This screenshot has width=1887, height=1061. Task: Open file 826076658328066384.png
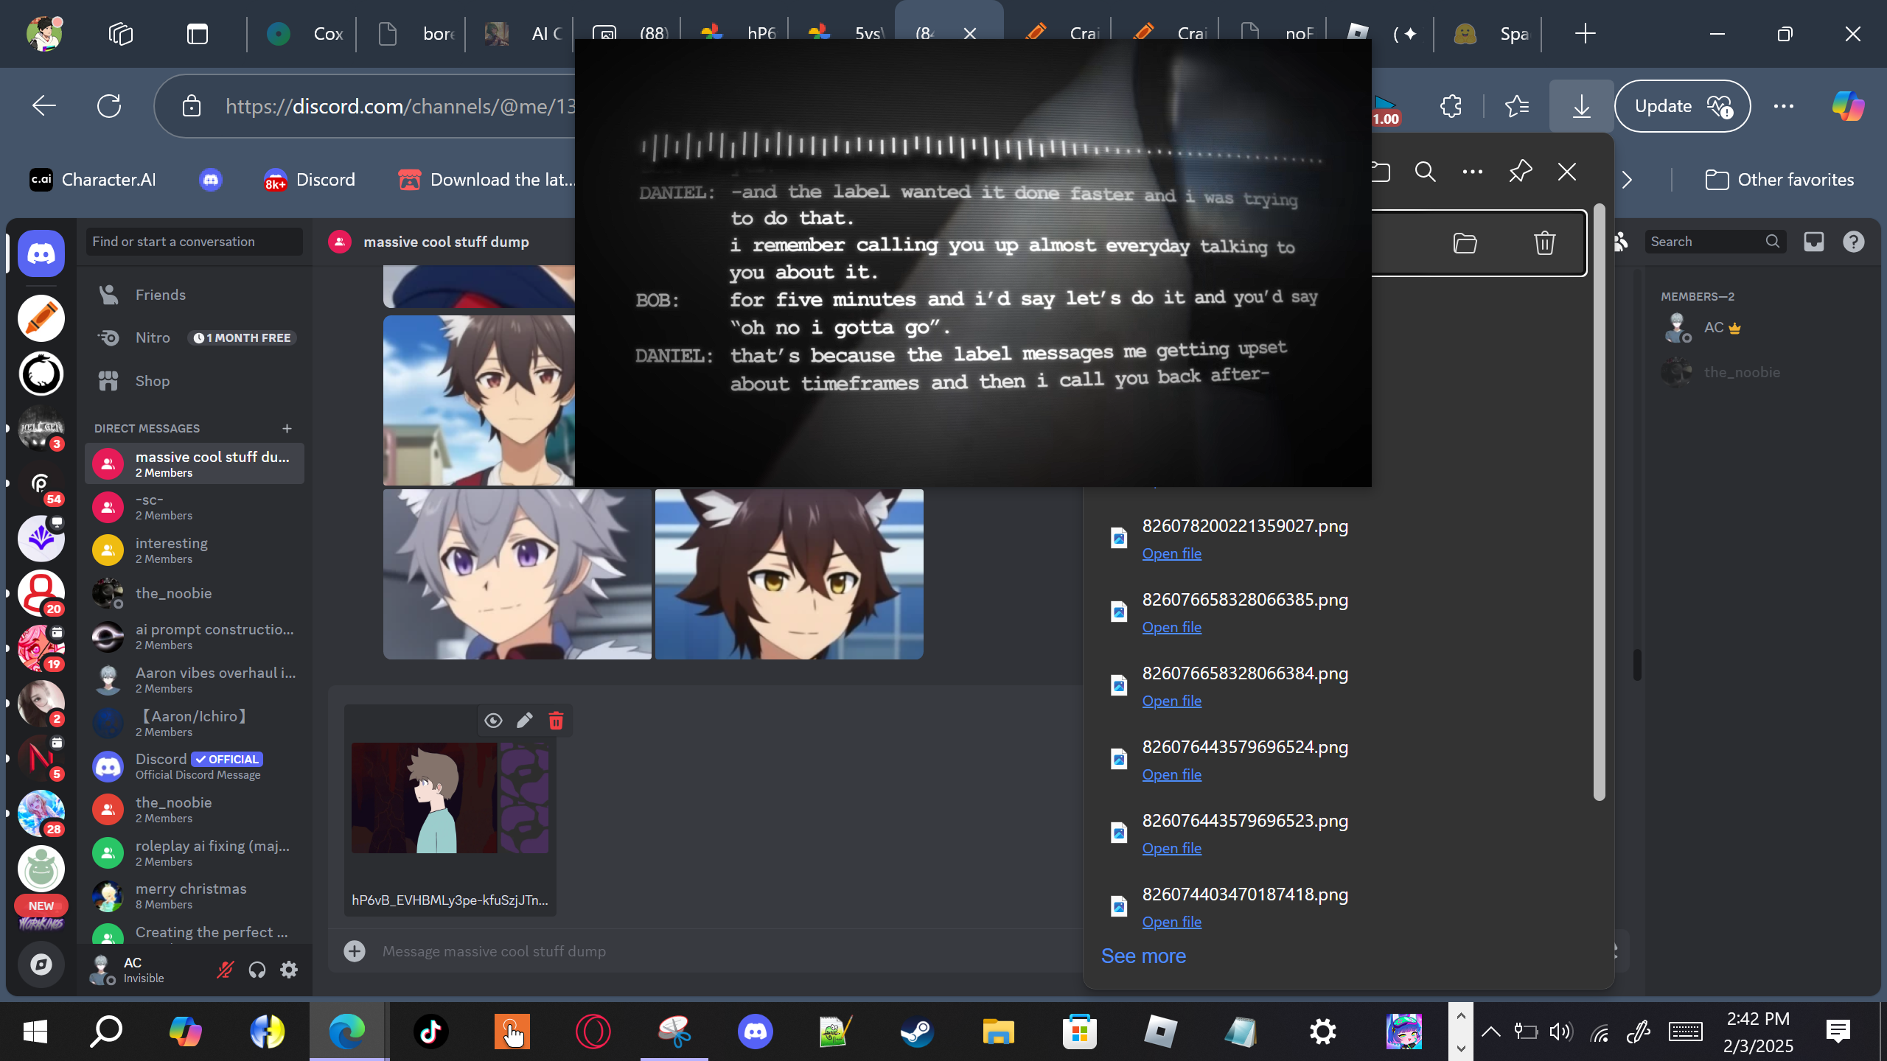(x=1172, y=701)
